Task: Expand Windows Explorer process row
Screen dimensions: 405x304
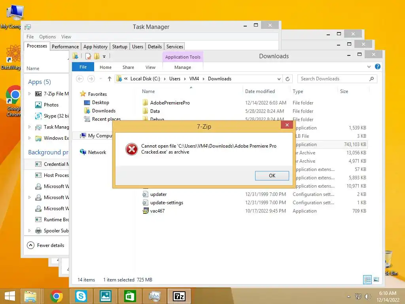Action: (29, 138)
